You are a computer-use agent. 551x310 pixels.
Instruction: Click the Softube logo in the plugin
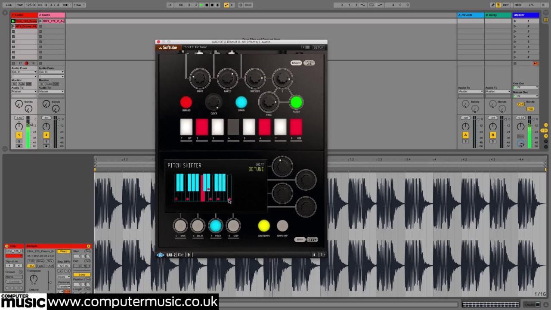(168, 47)
